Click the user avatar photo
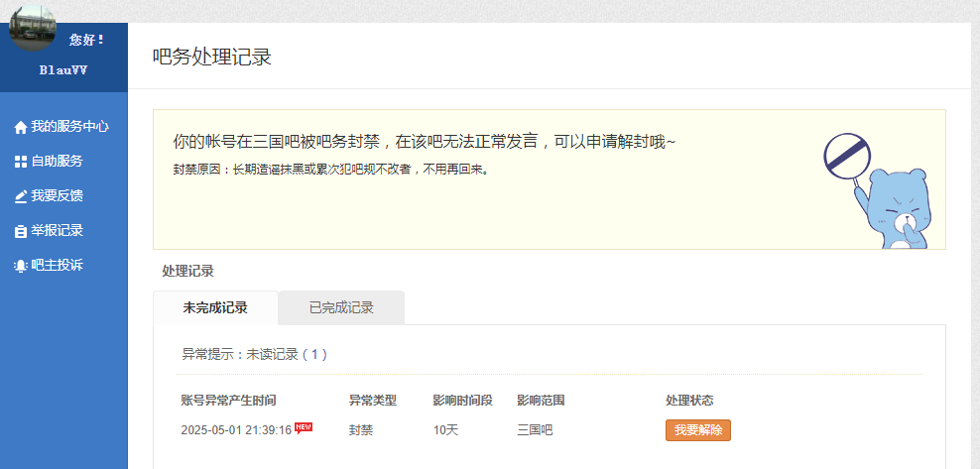Viewport: 980px width, 469px height. point(32,27)
